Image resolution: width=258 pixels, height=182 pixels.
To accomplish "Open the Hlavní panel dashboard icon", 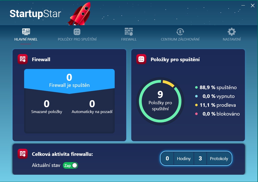I will (x=26, y=31).
